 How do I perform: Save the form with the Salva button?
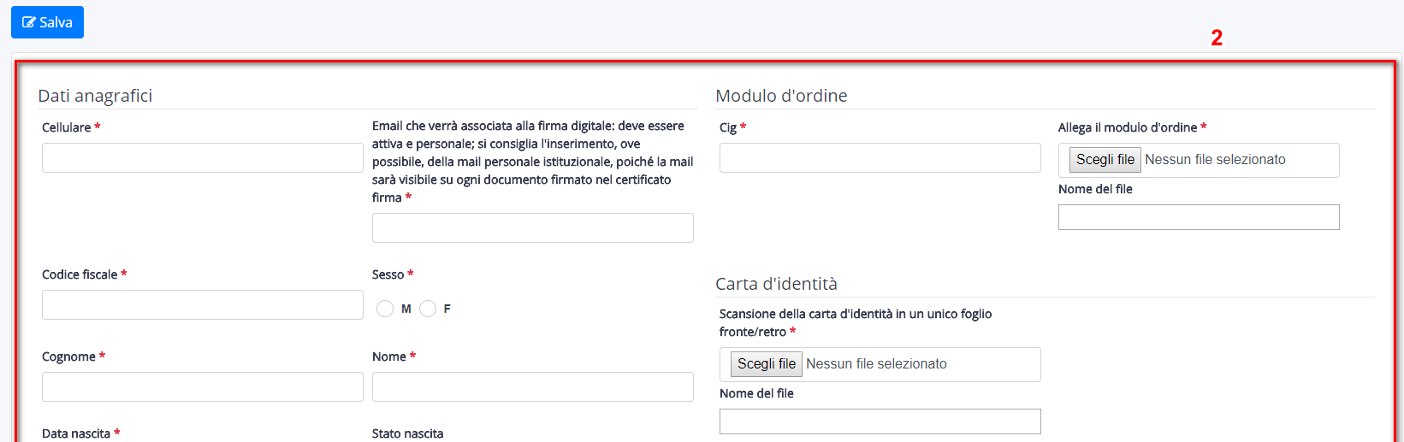click(x=47, y=22)
